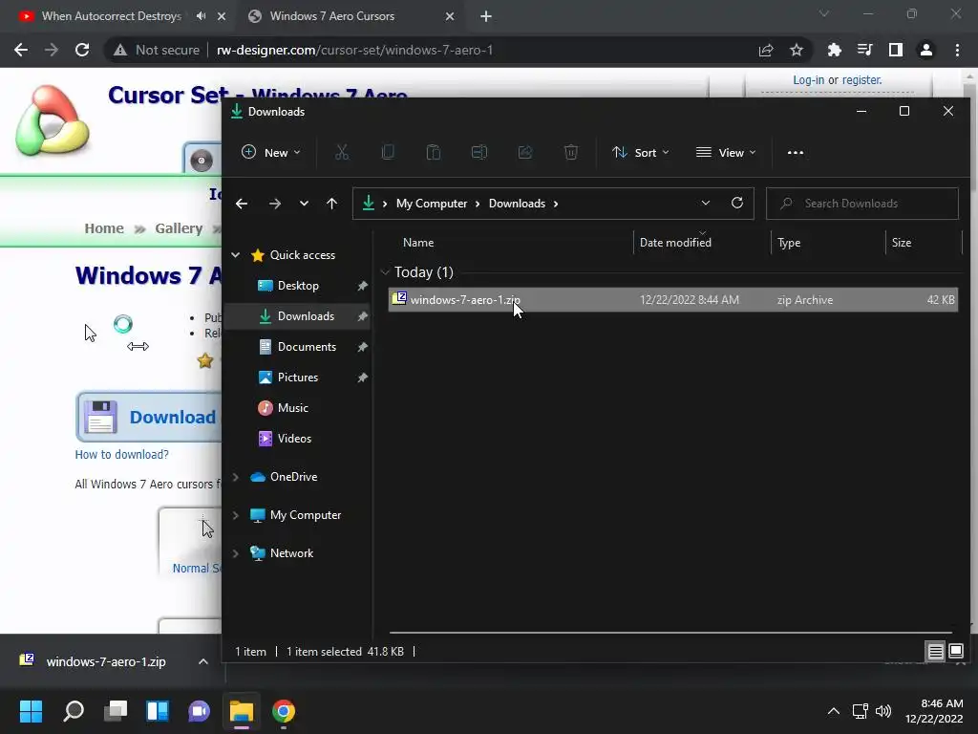Expand My Computer in navigation pane
Image resolution: width=978 pixels, height=734 pixels.
tap(236, 515)
